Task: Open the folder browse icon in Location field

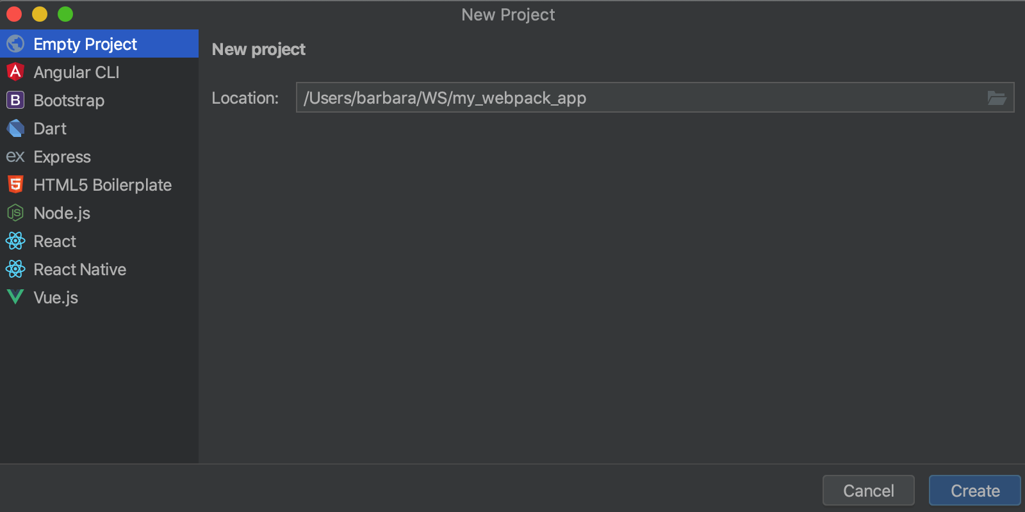Action: (996, 97)
